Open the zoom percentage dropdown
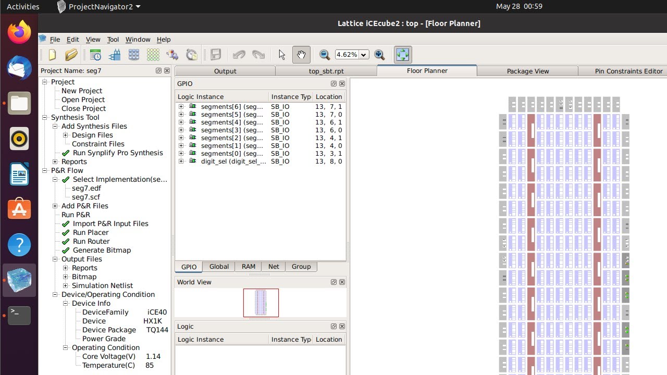The height and width of the screenshot is (375, 667). click(x=364, y=55)
